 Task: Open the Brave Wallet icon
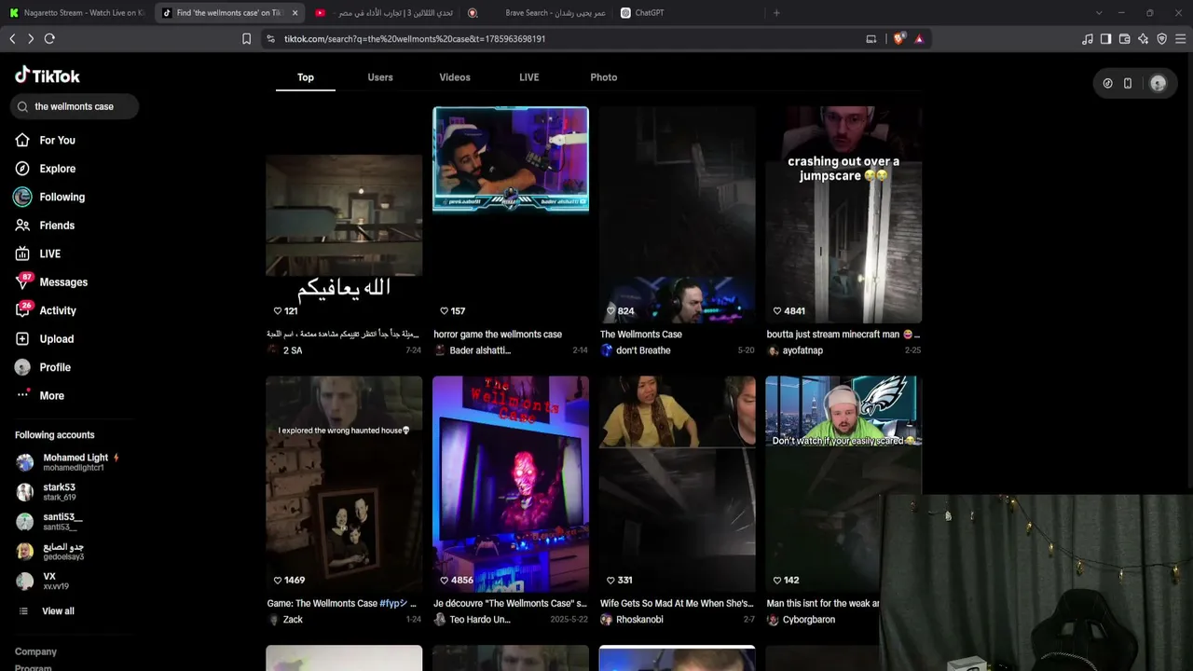pyautogui.click(x=1124, y=39)
